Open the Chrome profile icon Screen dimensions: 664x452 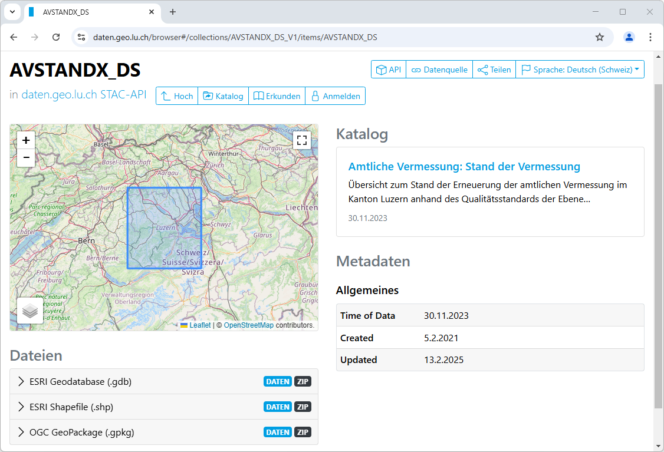point(629,37)
